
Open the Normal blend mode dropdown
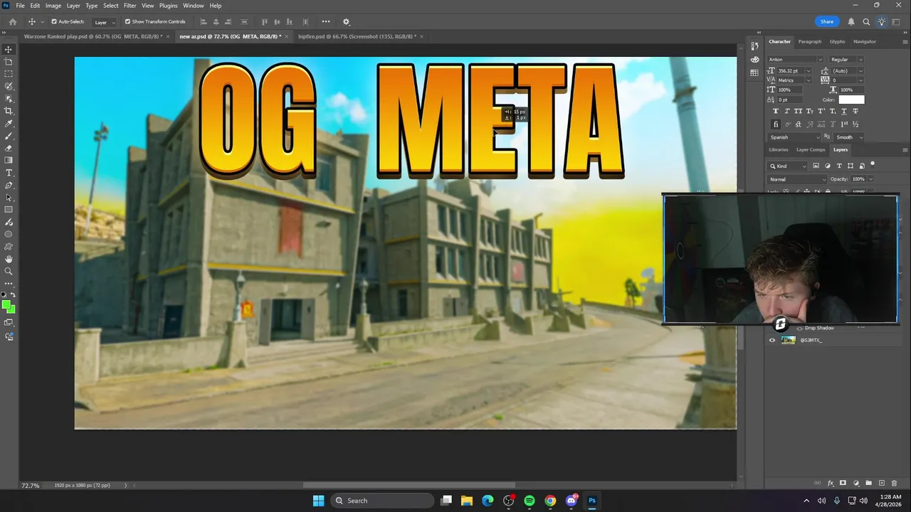pyautogui.click(x=796, y=179)
